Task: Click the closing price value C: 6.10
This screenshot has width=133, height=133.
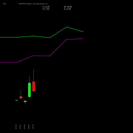Action: click(x=46, y=7)
